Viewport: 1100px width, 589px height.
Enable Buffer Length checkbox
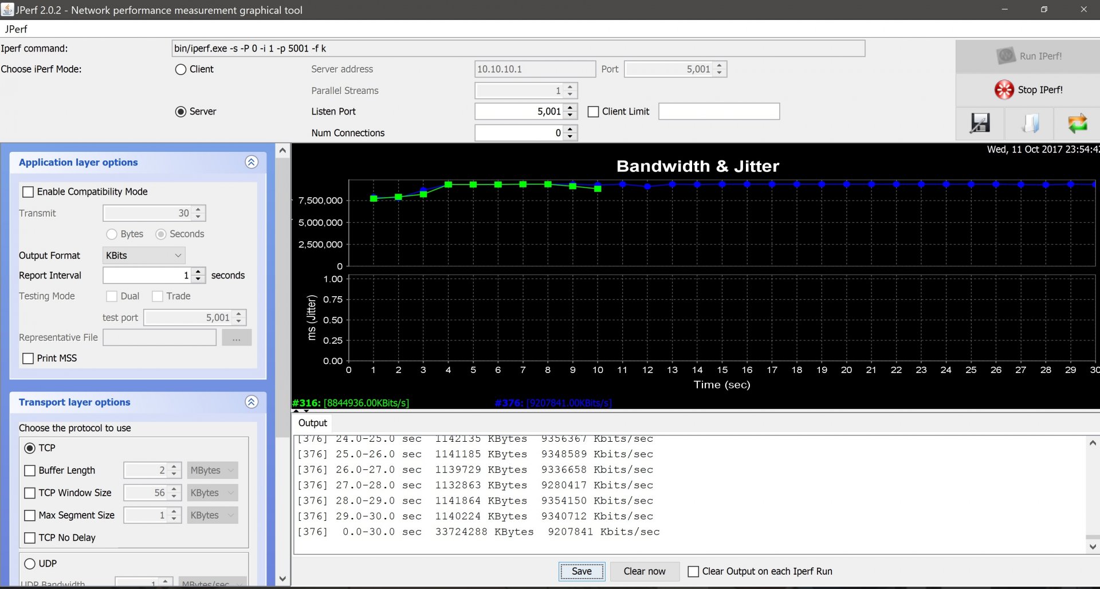(30, 470)
